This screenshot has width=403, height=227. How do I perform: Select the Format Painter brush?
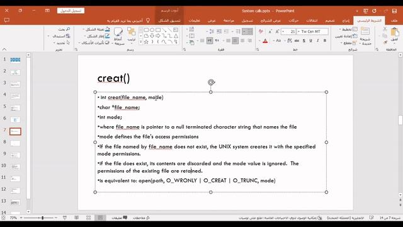385,42
